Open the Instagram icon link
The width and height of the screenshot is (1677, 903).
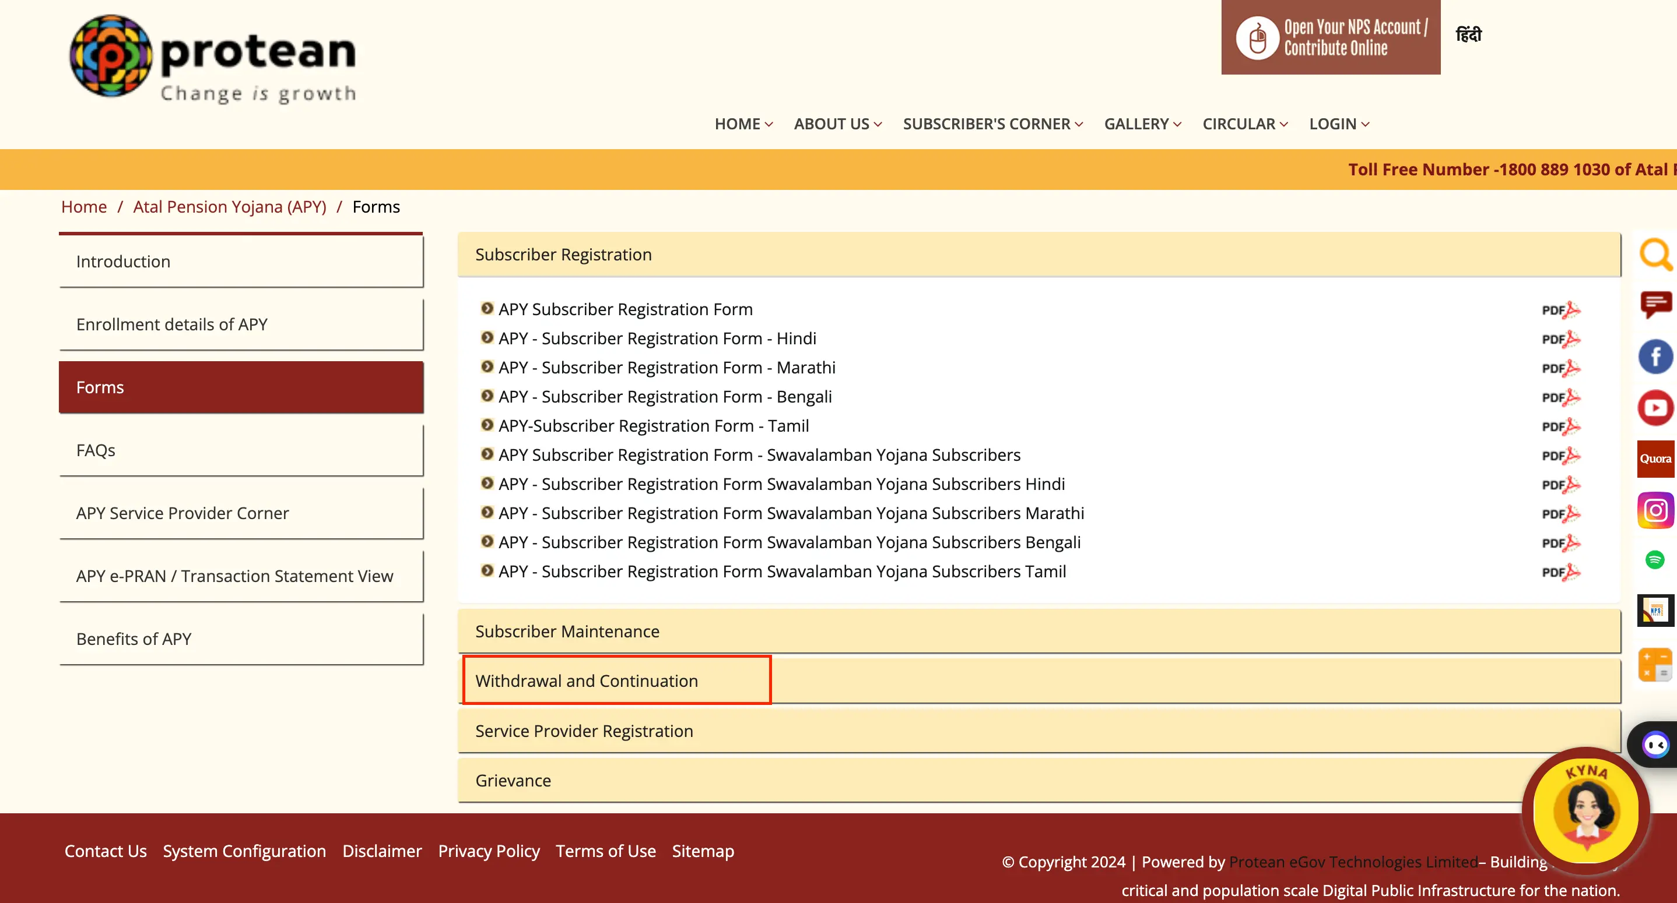(x=1655, y=510)
